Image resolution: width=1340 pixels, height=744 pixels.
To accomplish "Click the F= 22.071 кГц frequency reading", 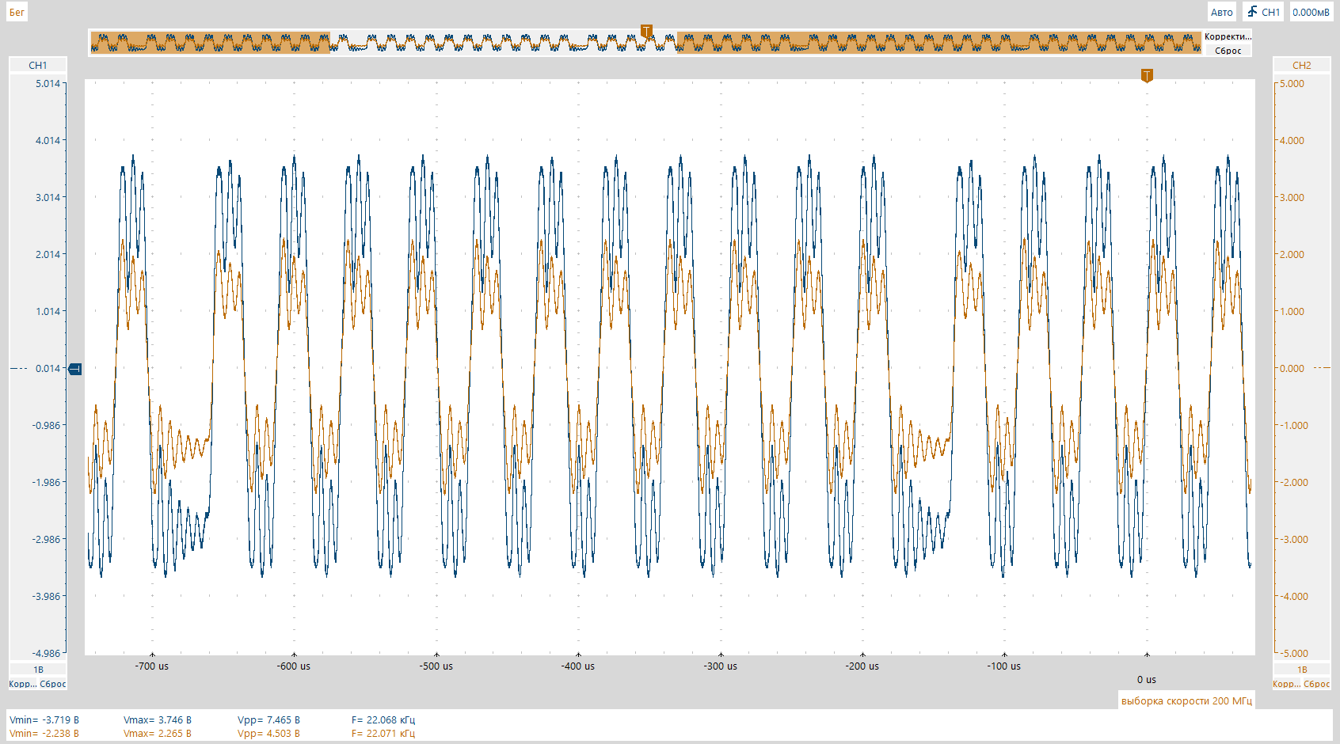I will pos(383,733).
